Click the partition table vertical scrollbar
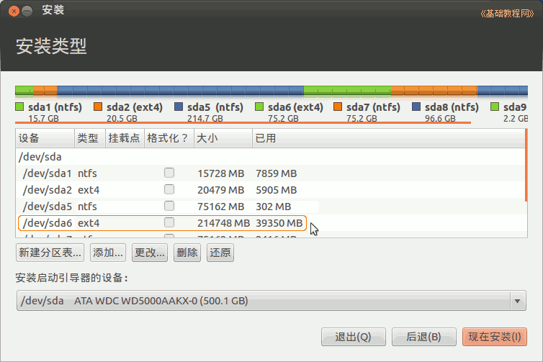 click(x=526, y=166)
